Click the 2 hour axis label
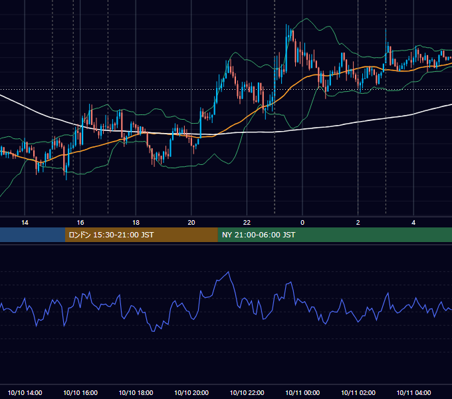The width and height of the screenshot is (452, 399). click(x=358, y=223)
